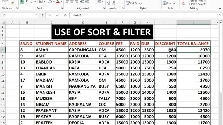
Task: Click the 'TOTAL BALANCE' header cell
Action: click(x=194, y=44)
